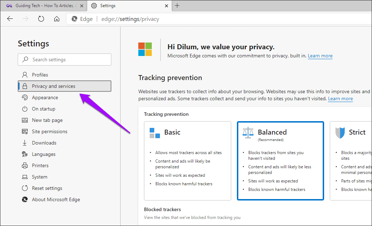Screen dimensions: 372x226
Task: Switch to the Guiding Tech tab
Action: pyautogui.click(x=44, y=6)
